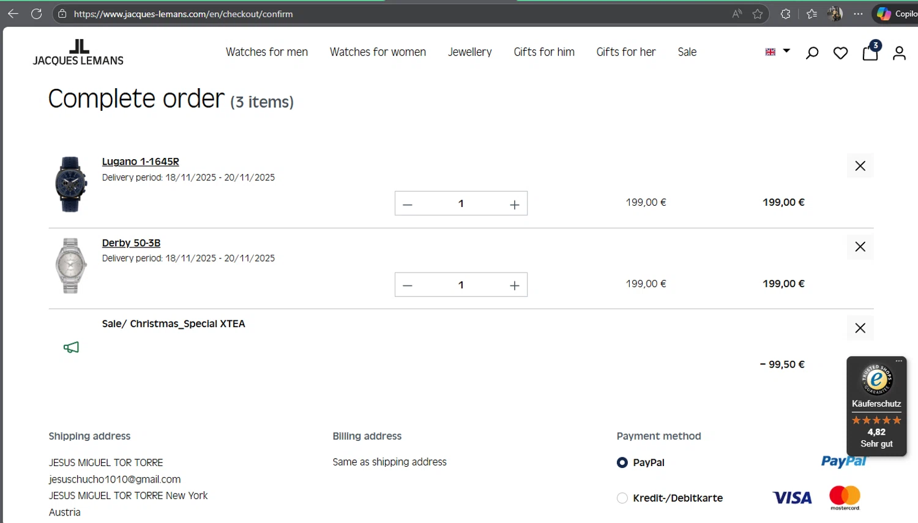Expand the language flag dropdown
Screen dimensions: 918x523
[778, 51]
